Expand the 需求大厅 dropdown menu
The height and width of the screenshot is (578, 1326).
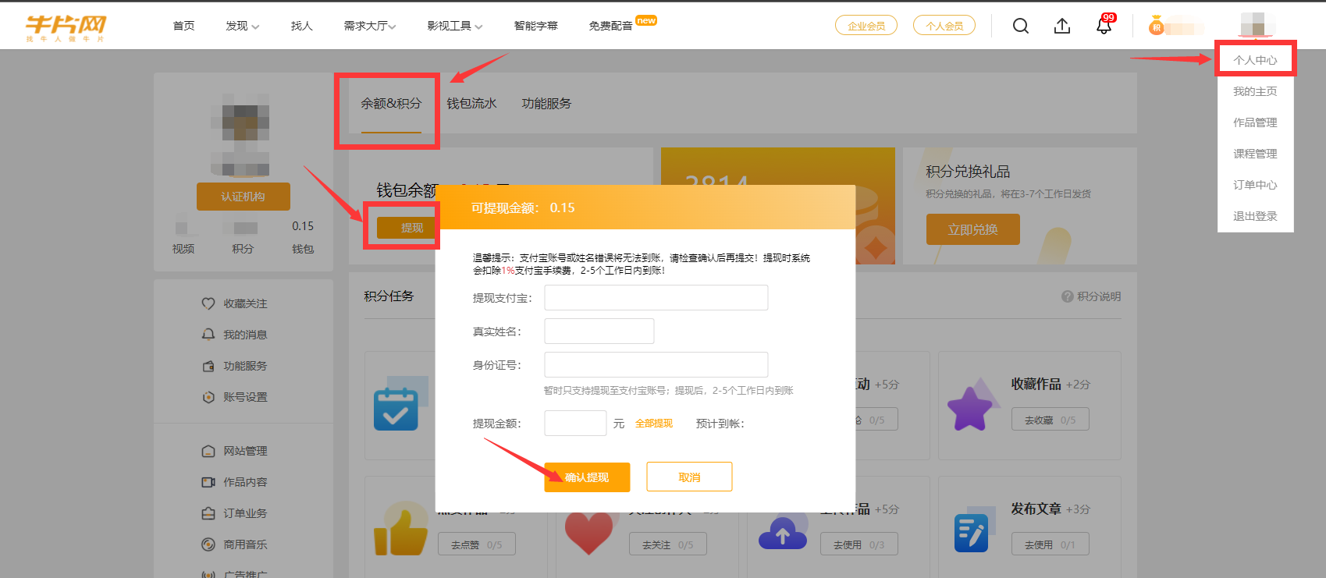(x=369, y=26)
